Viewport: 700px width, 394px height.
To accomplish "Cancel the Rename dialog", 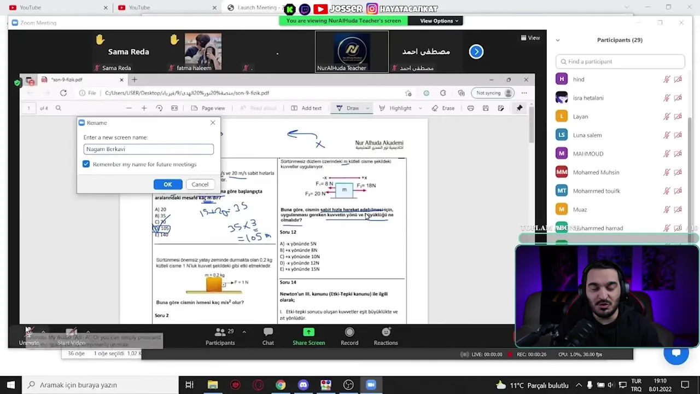I will [x=200, y=184].
